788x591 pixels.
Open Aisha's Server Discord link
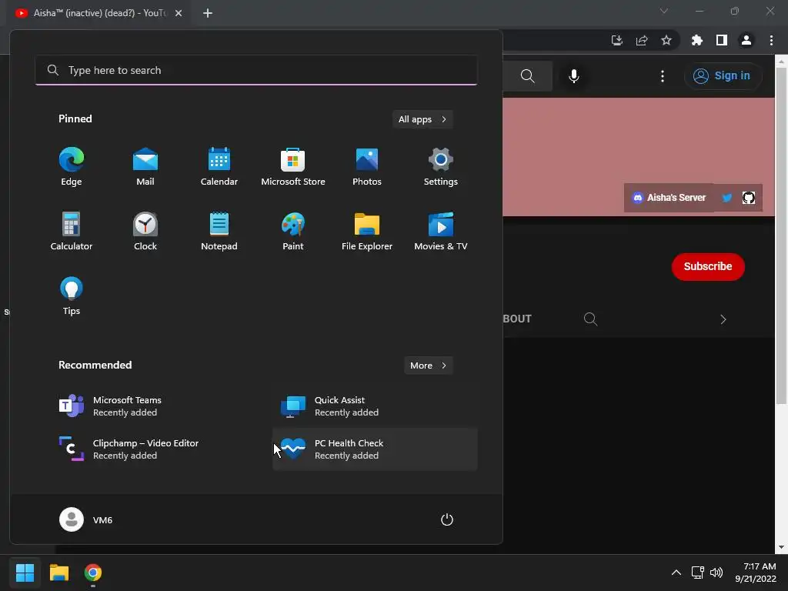[x=669, y=198]
